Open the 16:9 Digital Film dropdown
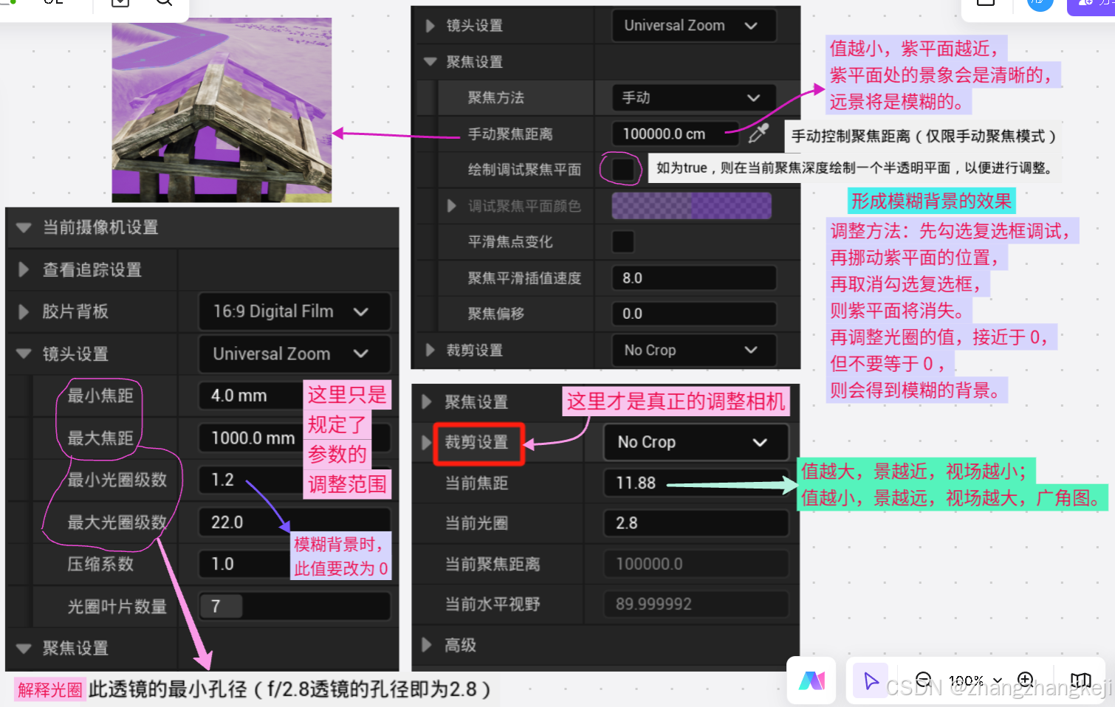The width and height of the screenshot is (1115, 707). pos(294,311)
